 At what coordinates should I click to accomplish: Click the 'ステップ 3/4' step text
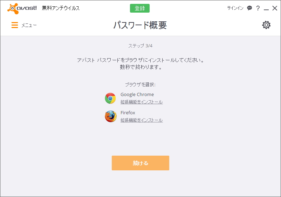coord(140,46)
